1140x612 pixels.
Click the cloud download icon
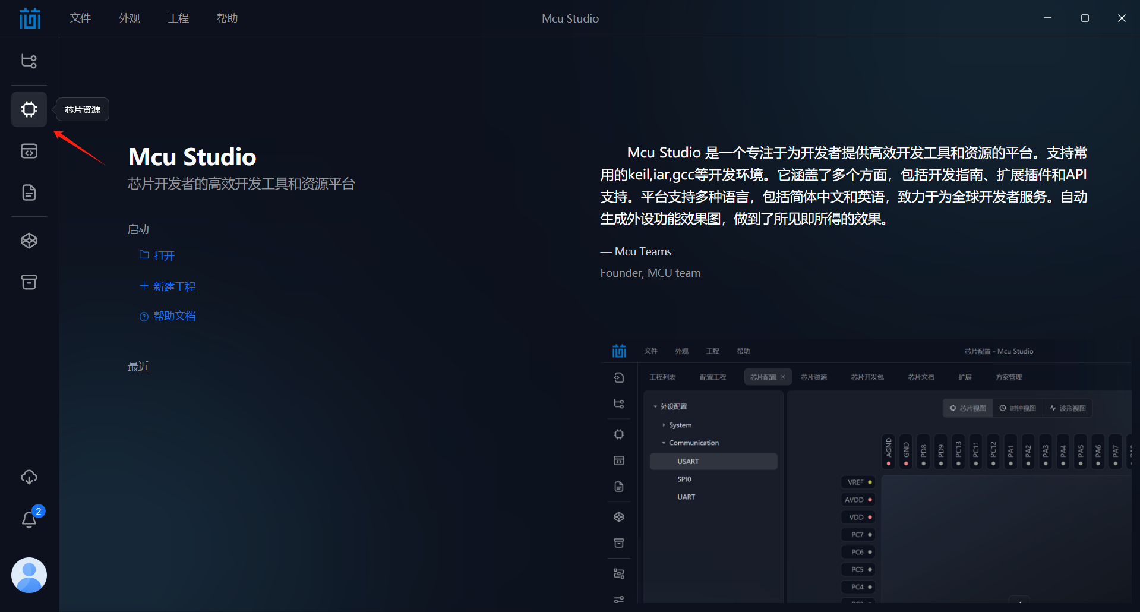click(x=29, y=477)
